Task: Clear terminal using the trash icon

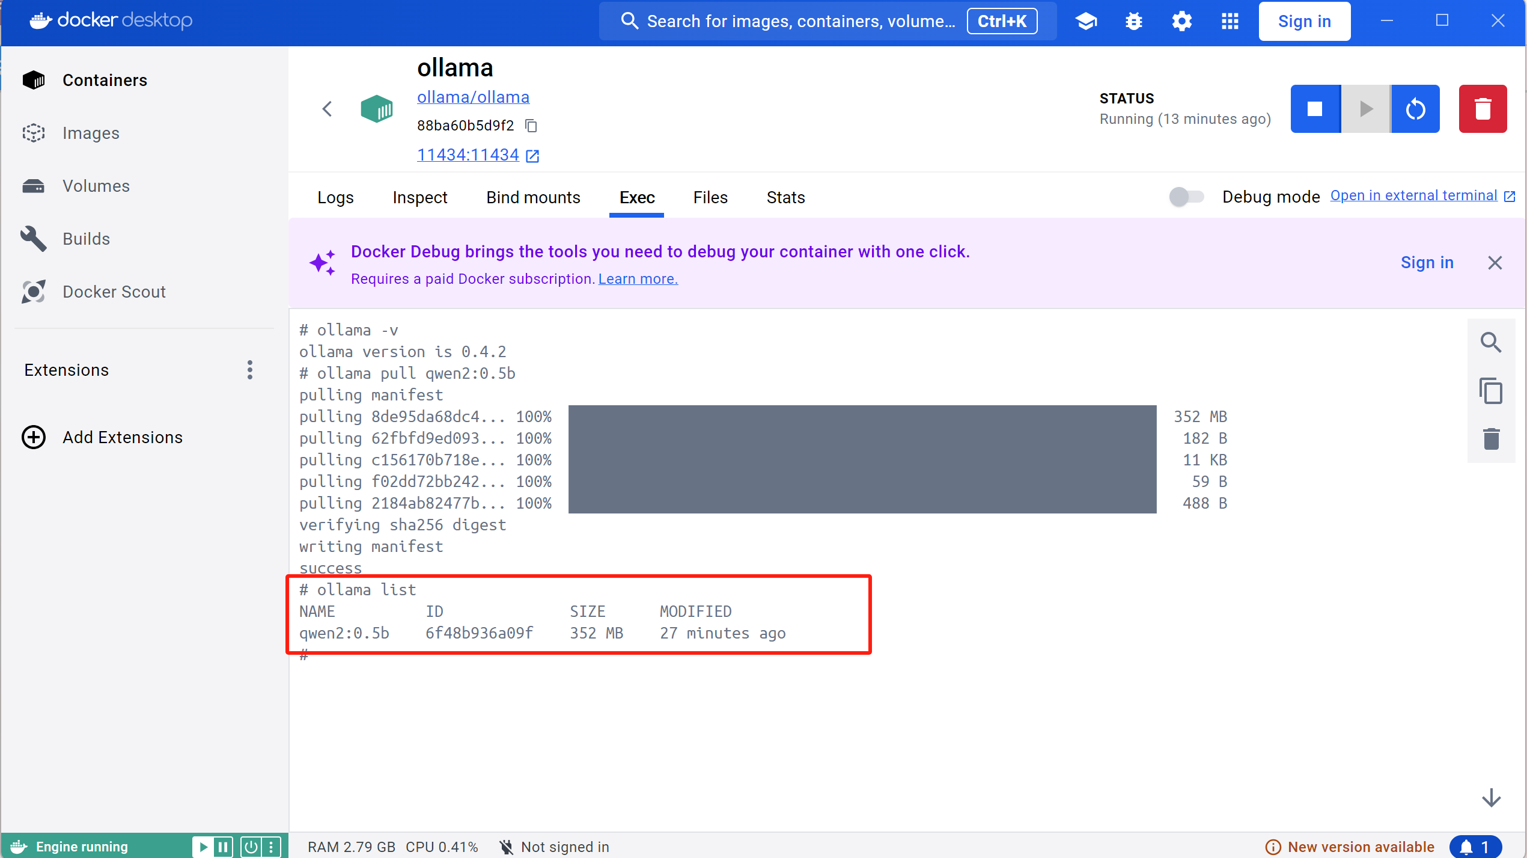Action: pyautogui.click(x=1491, y=439)
